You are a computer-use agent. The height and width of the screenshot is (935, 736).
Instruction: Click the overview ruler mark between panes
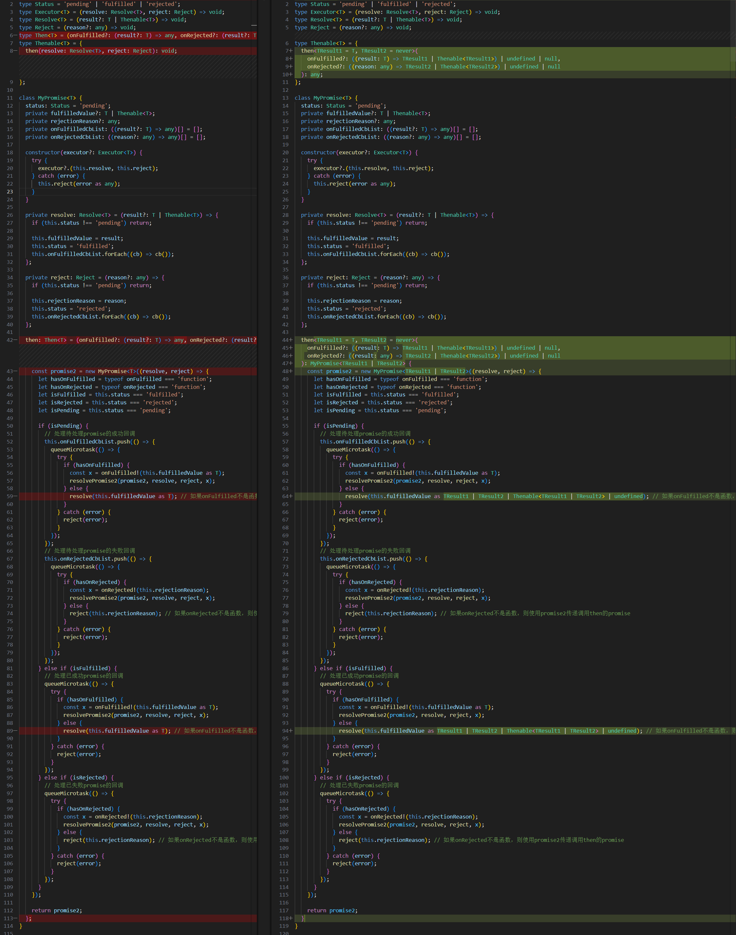(x=254, y=25)
